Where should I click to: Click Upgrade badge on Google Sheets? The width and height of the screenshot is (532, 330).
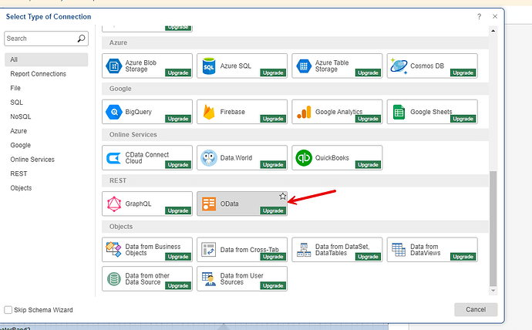point(463,119)
